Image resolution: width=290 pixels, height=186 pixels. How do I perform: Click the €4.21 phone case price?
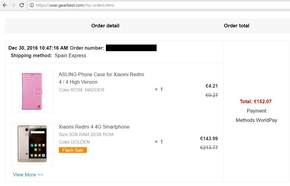click(x=212, y=86)
